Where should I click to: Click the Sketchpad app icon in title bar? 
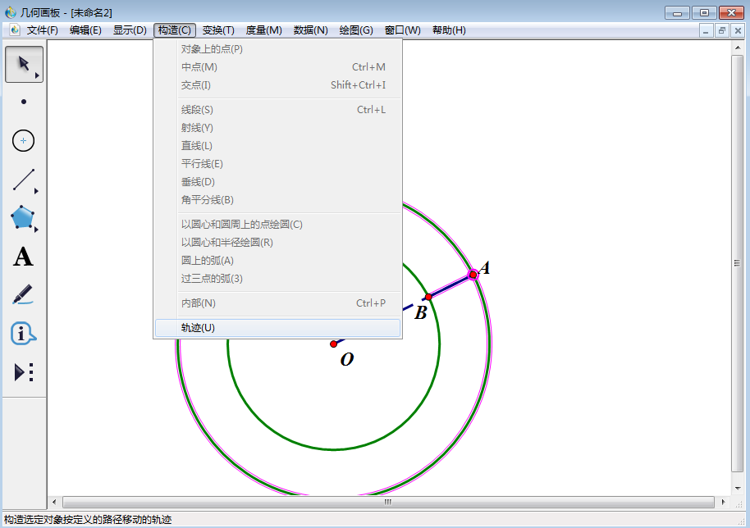click(x=10, y=12)
